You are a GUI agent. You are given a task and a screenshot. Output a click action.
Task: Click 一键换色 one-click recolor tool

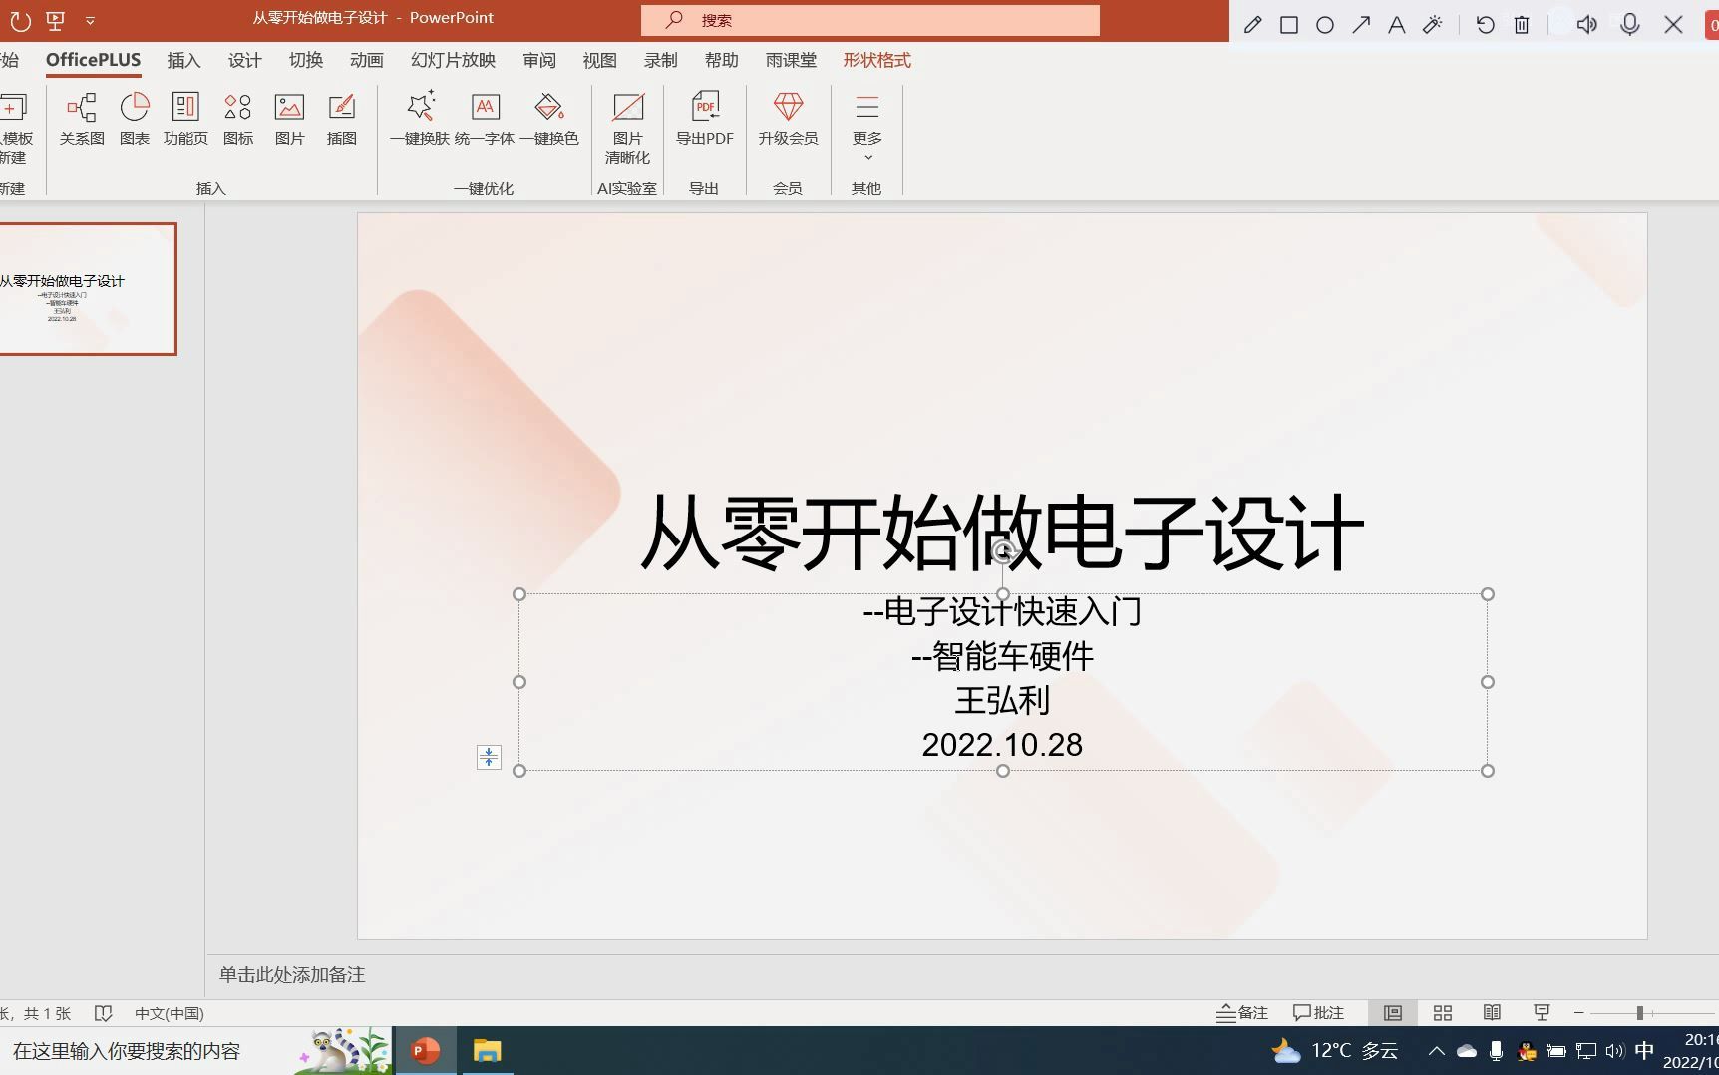549,119
